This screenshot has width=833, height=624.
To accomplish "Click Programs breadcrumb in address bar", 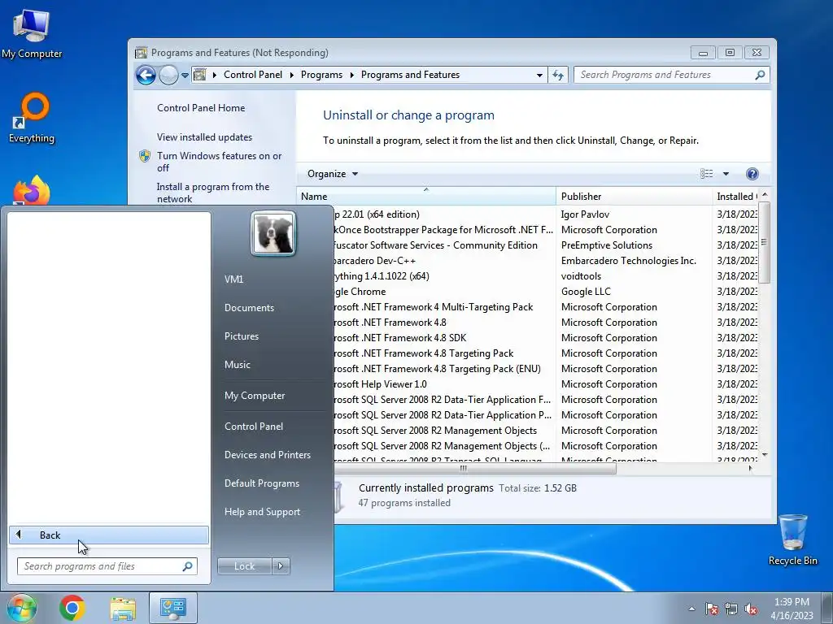I will click(x=321, y=75).
